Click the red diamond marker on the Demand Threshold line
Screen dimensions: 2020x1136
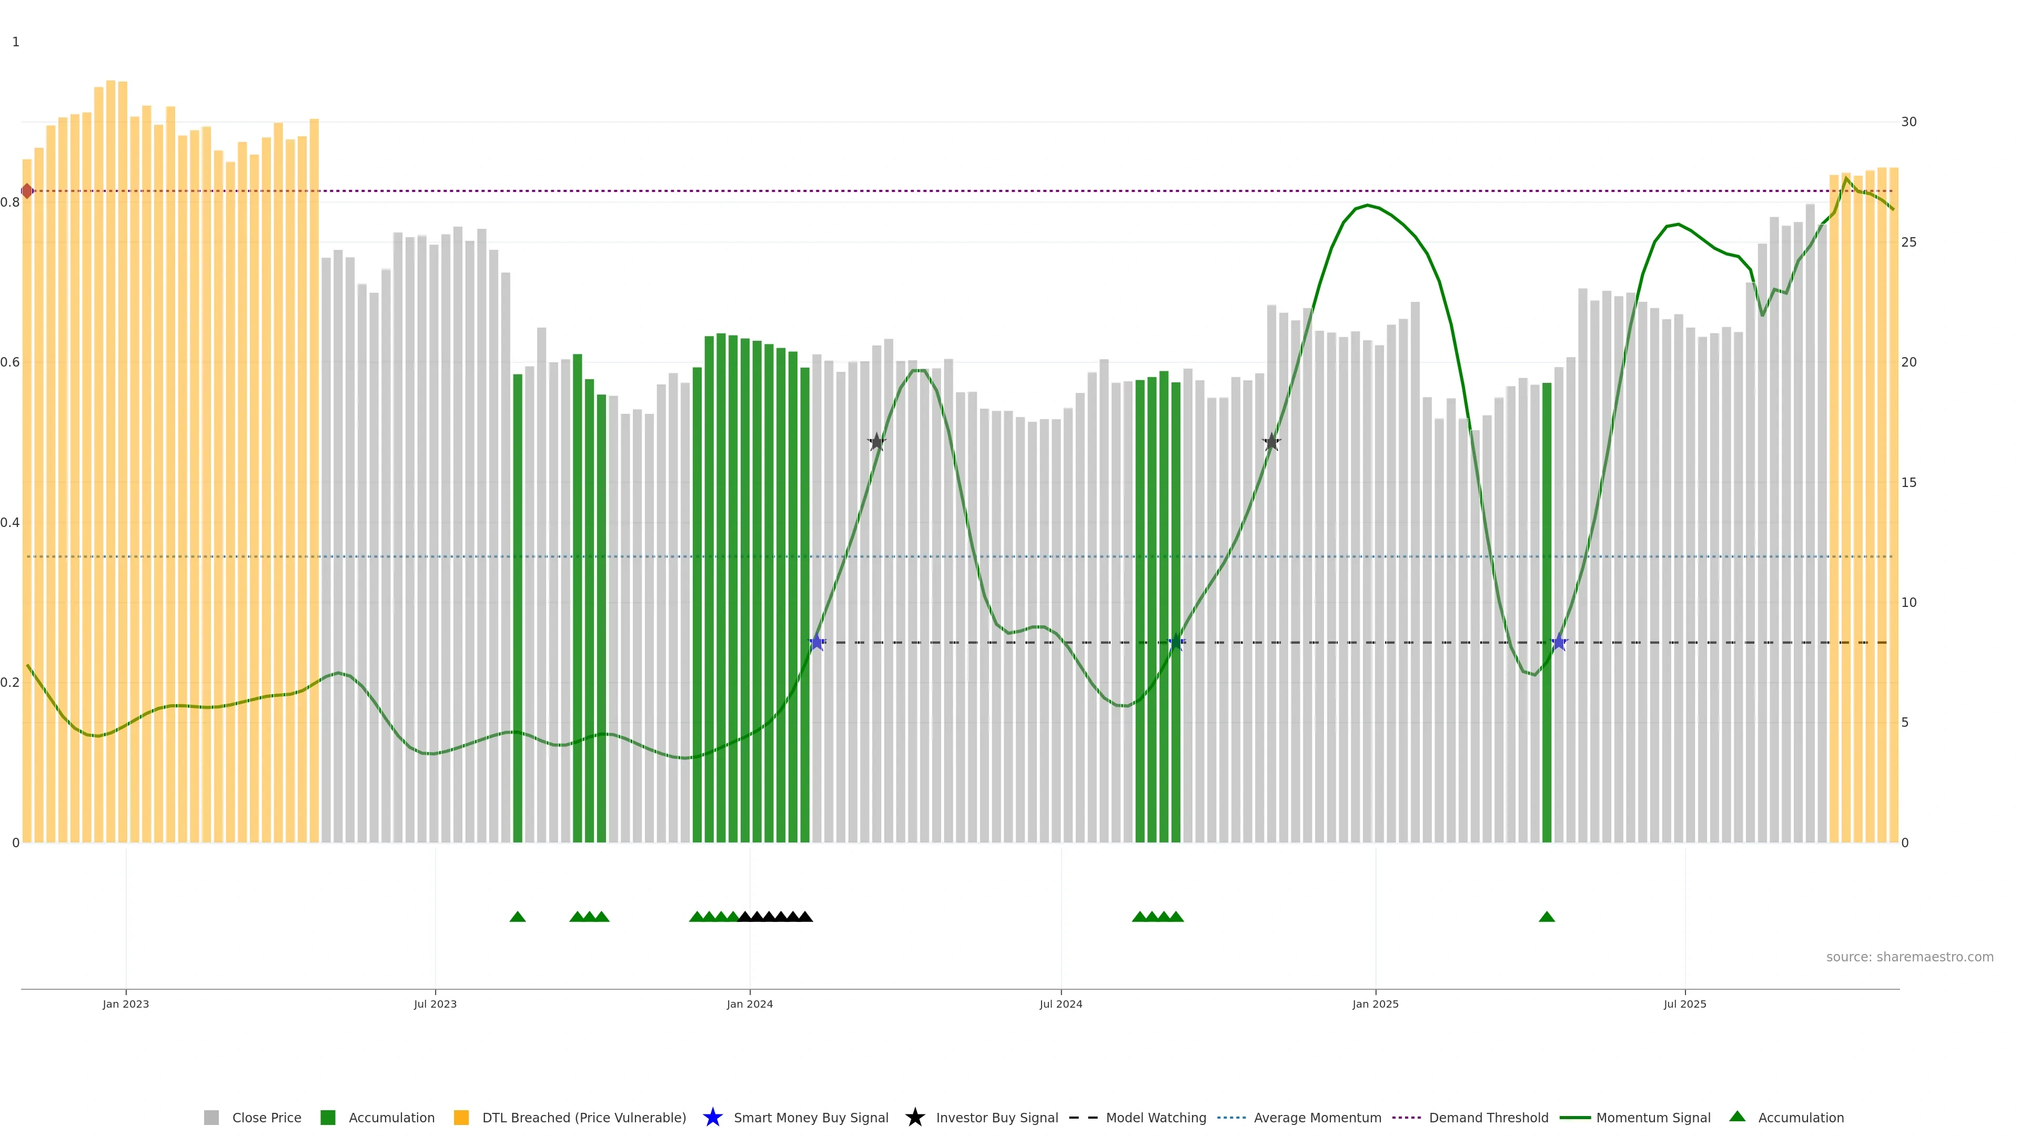pos(27,190)
